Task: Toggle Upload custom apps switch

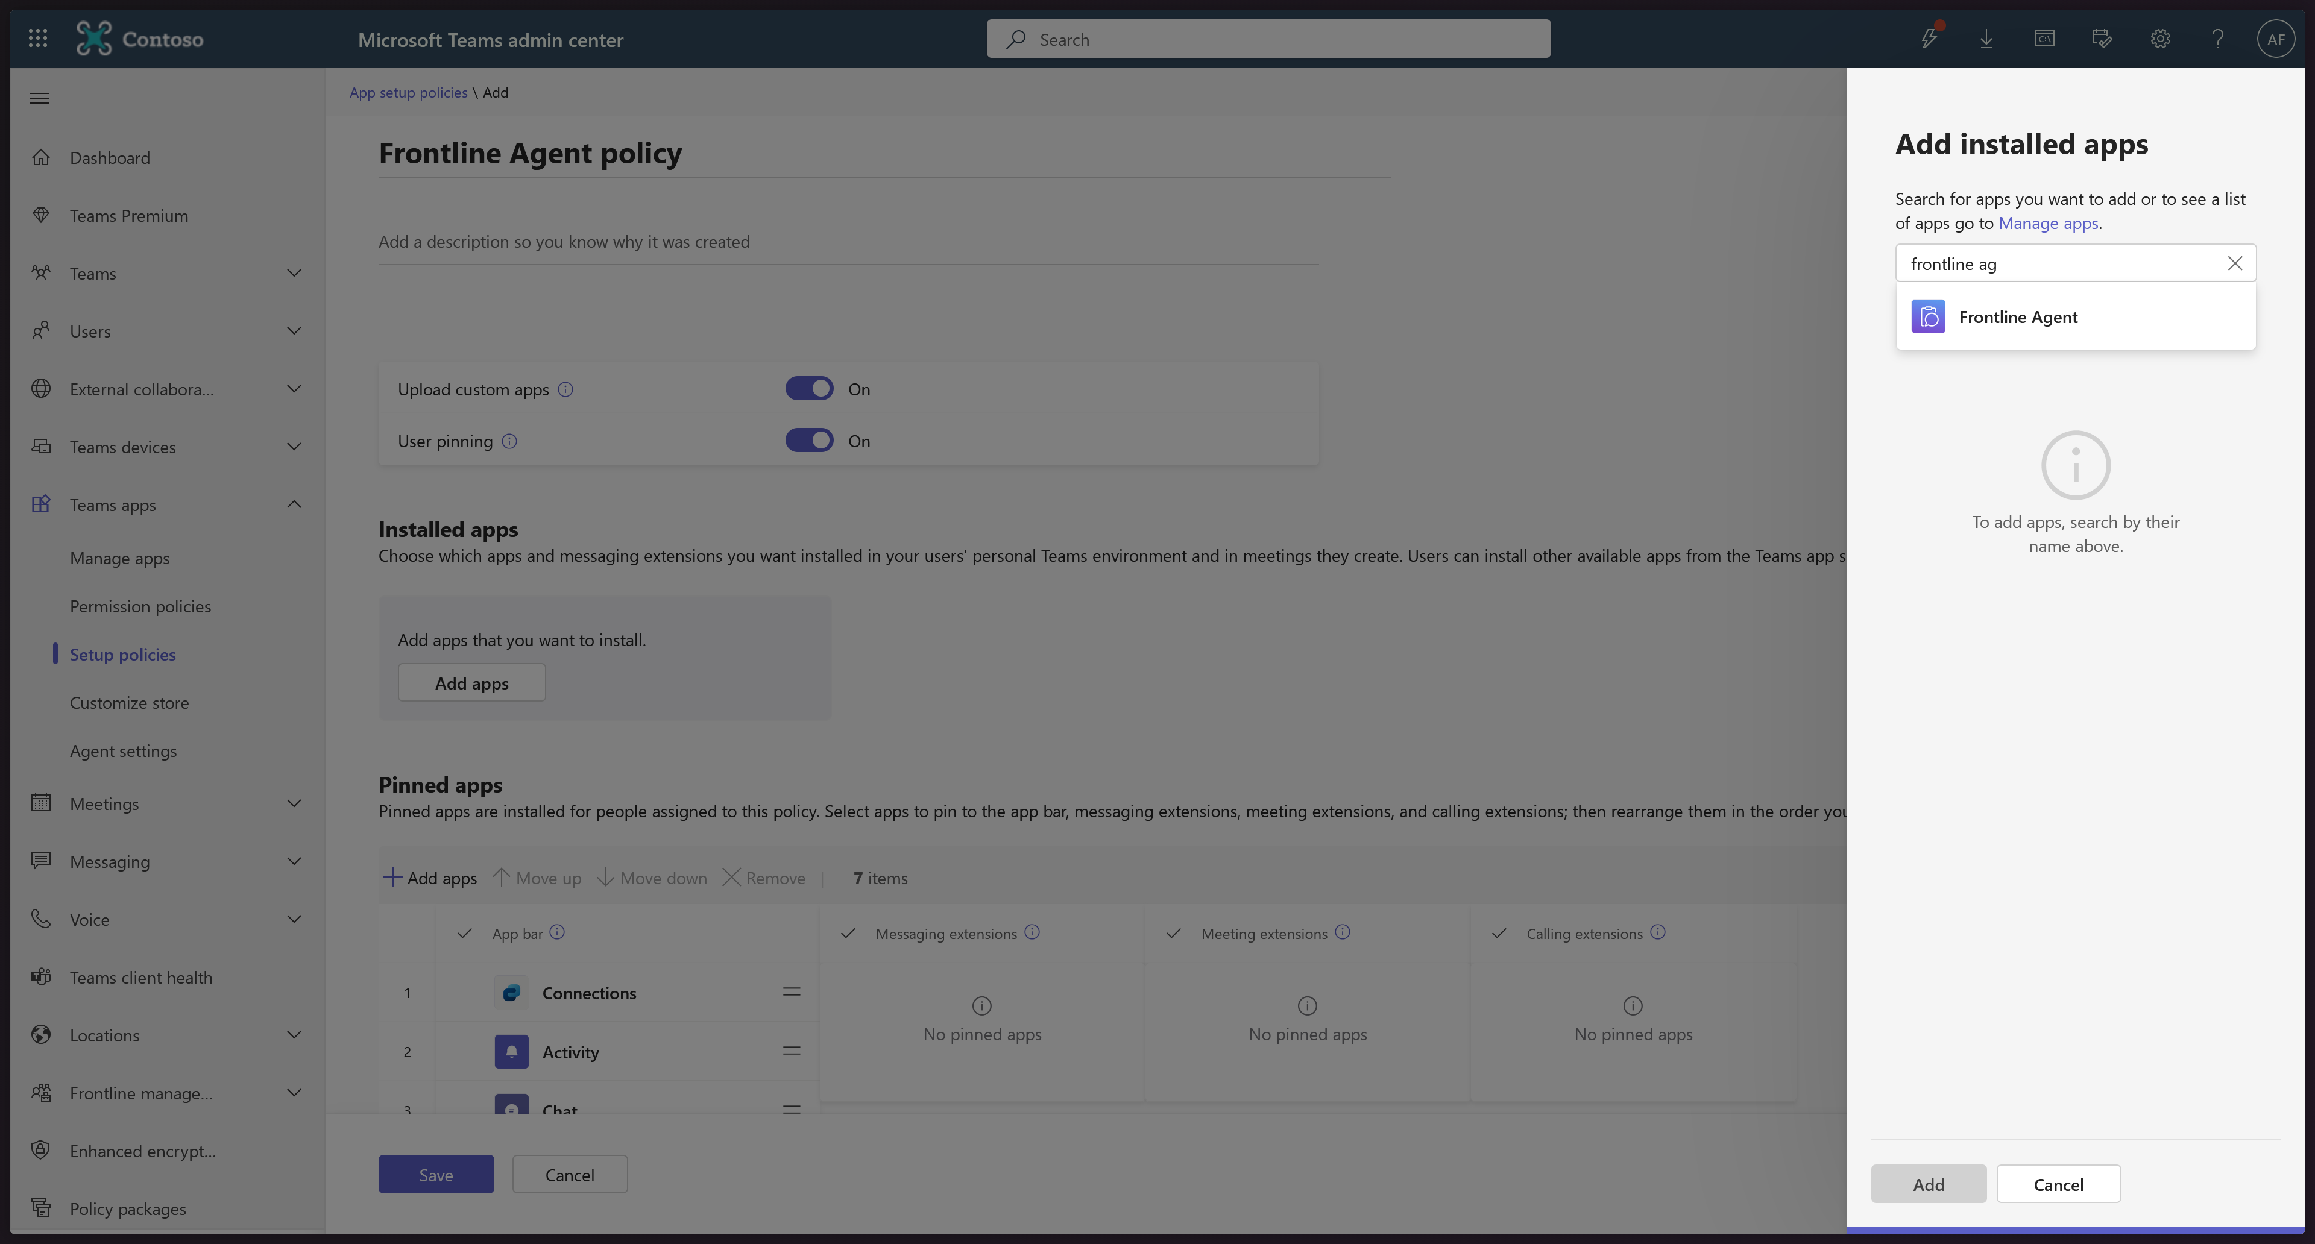Action: click(809, 389)
